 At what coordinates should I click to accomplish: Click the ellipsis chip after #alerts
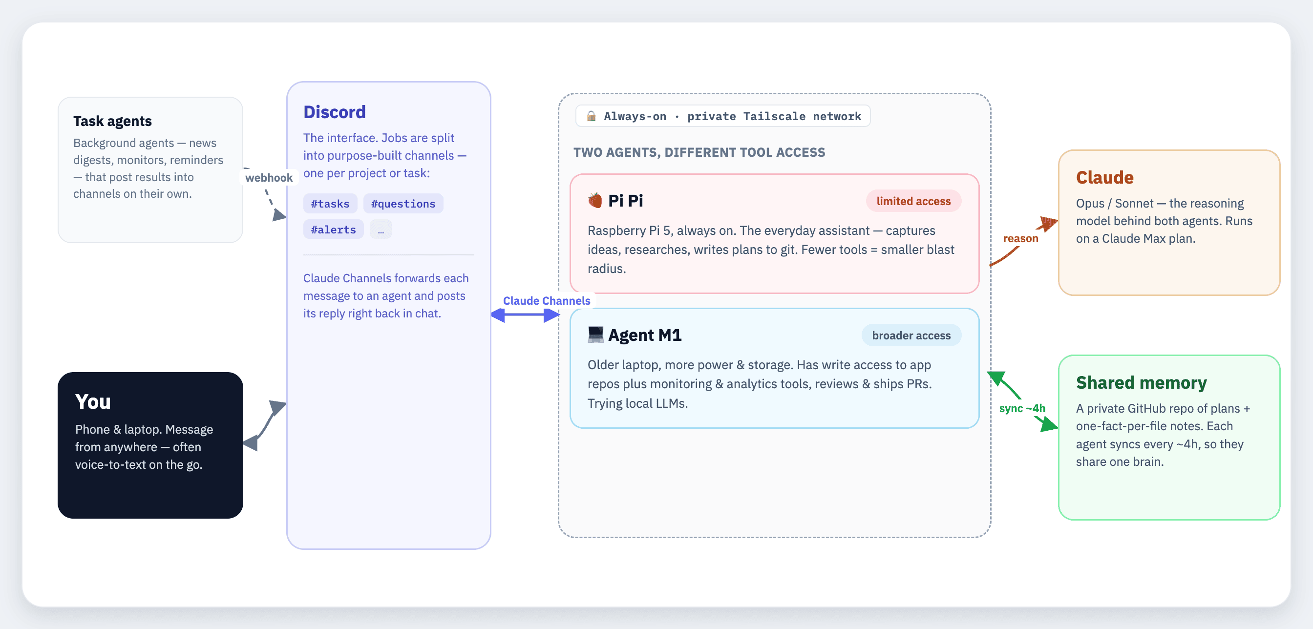tap(381, 230)
